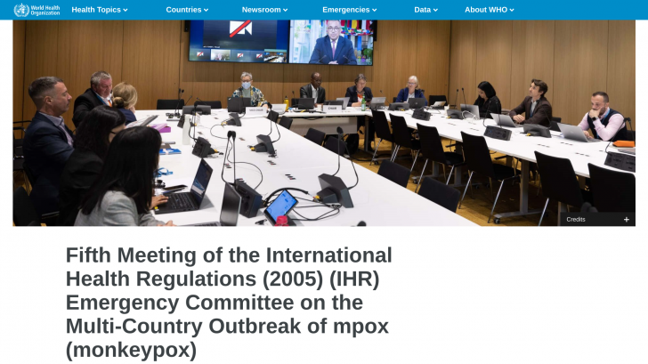Open the Countries dropdown menu
This screenshot has width=648, height=364.
pyautogui.click(x=183, y=10)
